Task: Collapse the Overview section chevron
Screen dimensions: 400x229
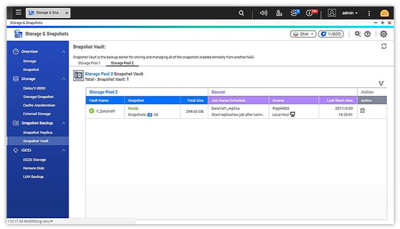Action: (x=63, y=52)
